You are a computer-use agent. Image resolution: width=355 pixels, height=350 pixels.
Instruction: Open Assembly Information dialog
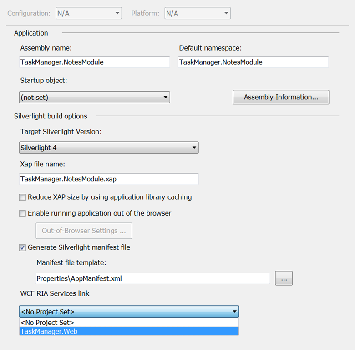[281, 97]
